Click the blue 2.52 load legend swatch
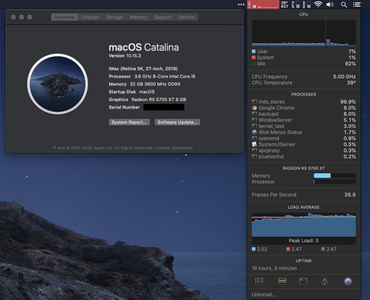Viewport: 370px width, 300px height. coord(254,249)
